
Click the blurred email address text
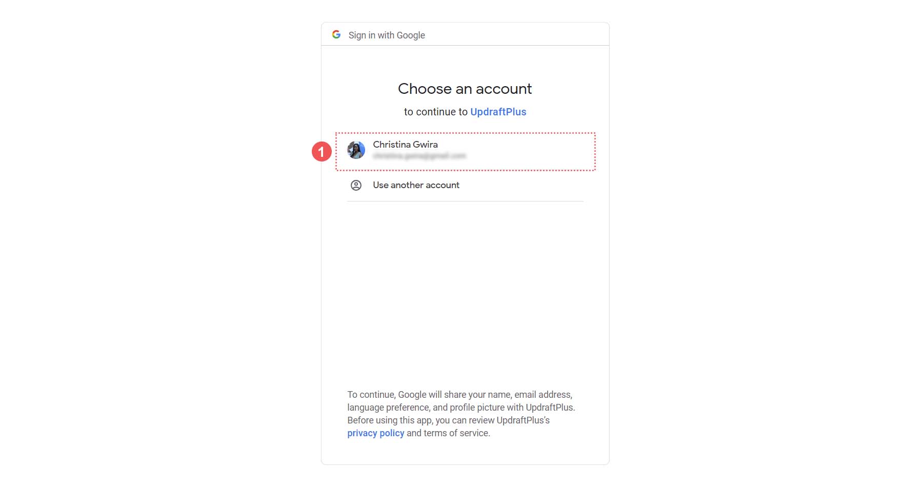420,156
